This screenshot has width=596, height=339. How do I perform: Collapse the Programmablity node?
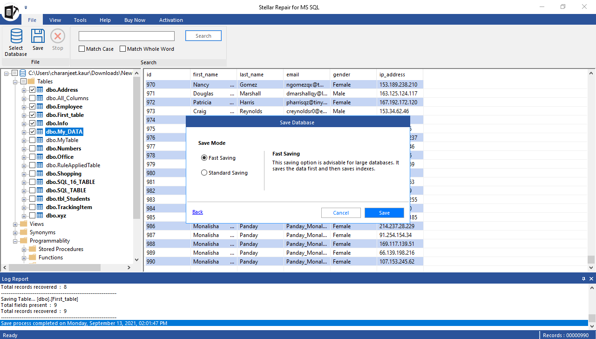point(15,241)
